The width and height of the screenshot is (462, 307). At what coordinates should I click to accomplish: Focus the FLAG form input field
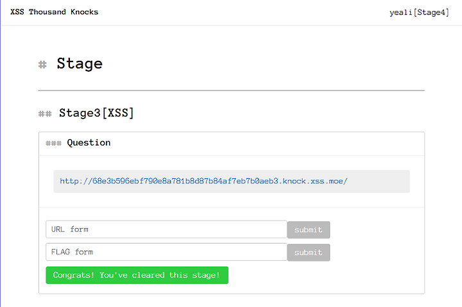tap(166, 252)
